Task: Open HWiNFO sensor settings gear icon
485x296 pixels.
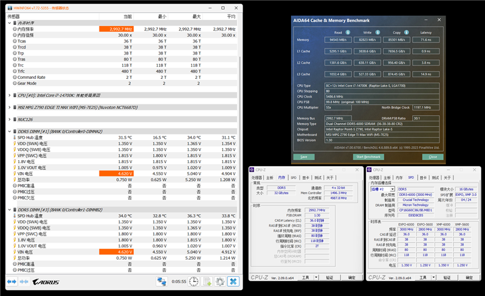Action: coord(220,281)
